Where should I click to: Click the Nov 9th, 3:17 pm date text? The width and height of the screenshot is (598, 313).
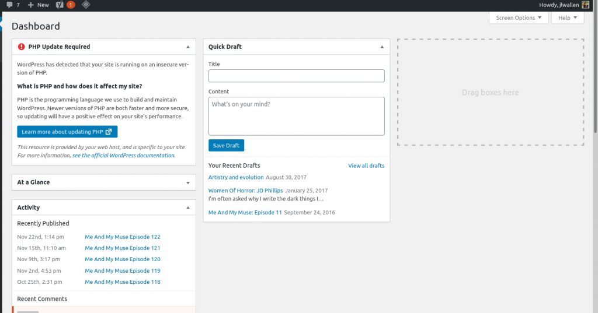tap(39, 259)
